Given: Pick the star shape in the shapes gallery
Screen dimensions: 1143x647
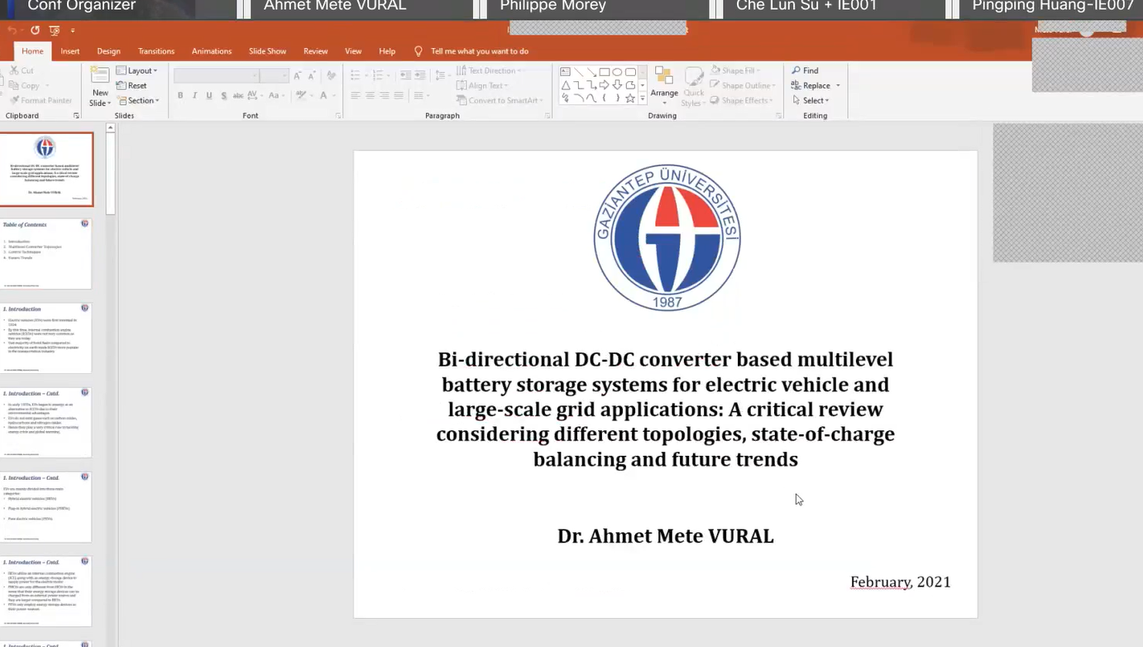Looking at the screenshot, I should 630,98.
